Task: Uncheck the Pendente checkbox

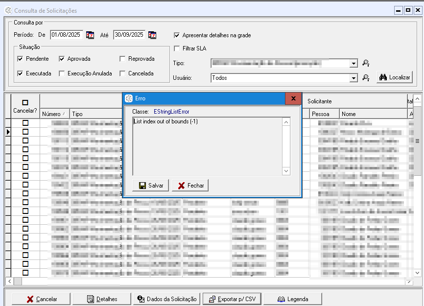Action: tap(20, 59)
